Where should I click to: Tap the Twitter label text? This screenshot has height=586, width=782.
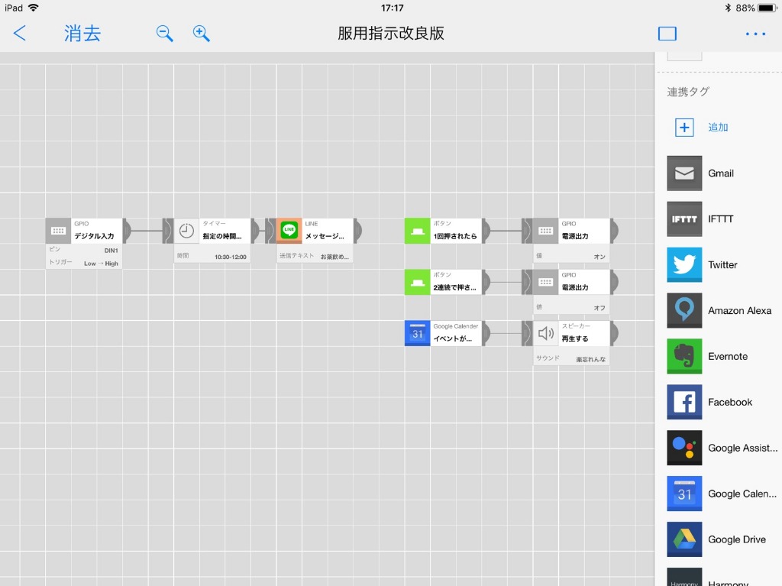coord(722,264)
